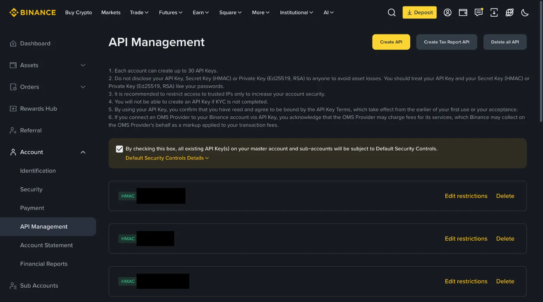Open Identification under Account
The image size is (543, 302).
tap(38, 171)
